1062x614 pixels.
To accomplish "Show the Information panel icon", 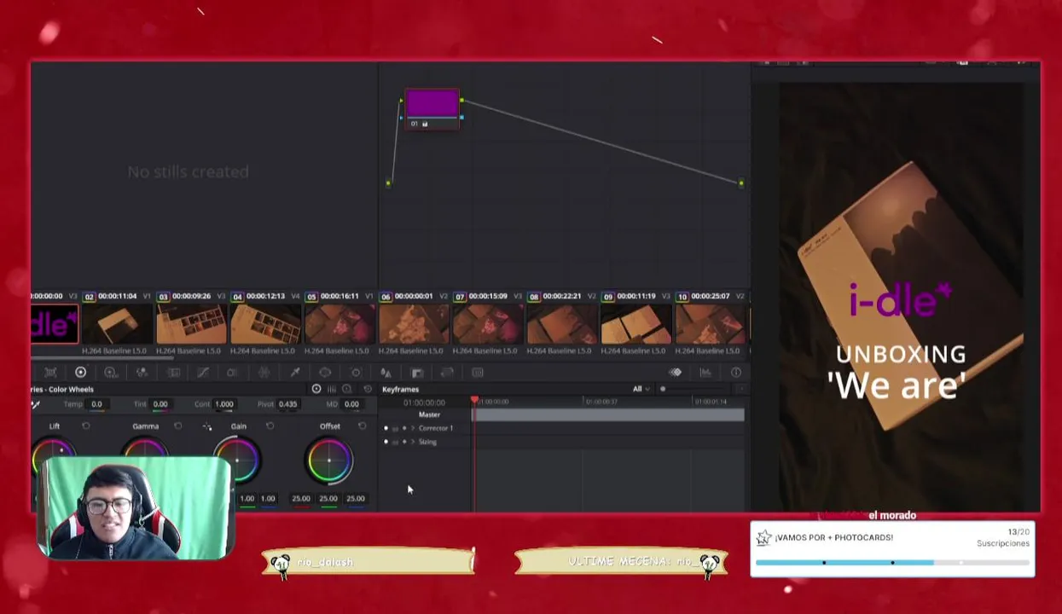I will 736,373.
